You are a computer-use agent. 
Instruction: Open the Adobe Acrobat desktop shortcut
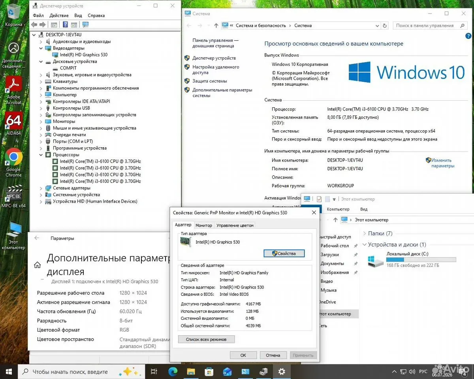coord(14,90)
